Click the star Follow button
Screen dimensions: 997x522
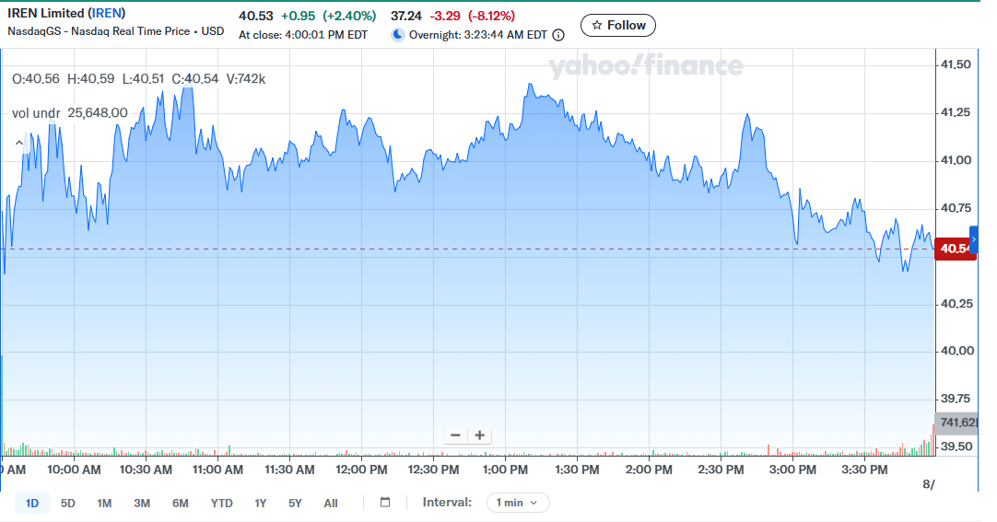pyautogui.click(x=618, y=26)
